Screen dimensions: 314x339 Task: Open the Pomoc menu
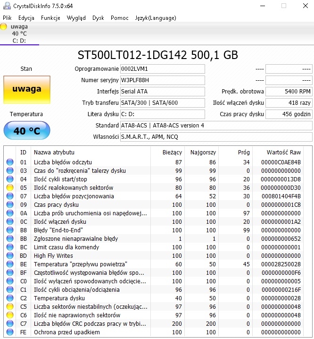point(120,18)
